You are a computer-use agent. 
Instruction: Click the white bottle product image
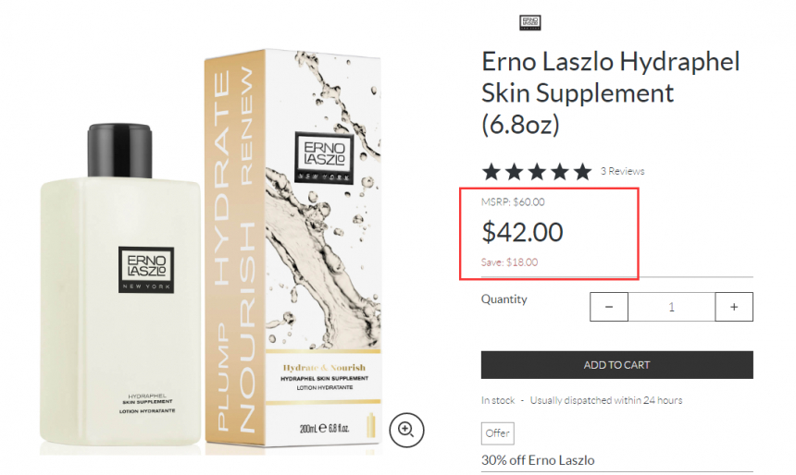(120, 286)
